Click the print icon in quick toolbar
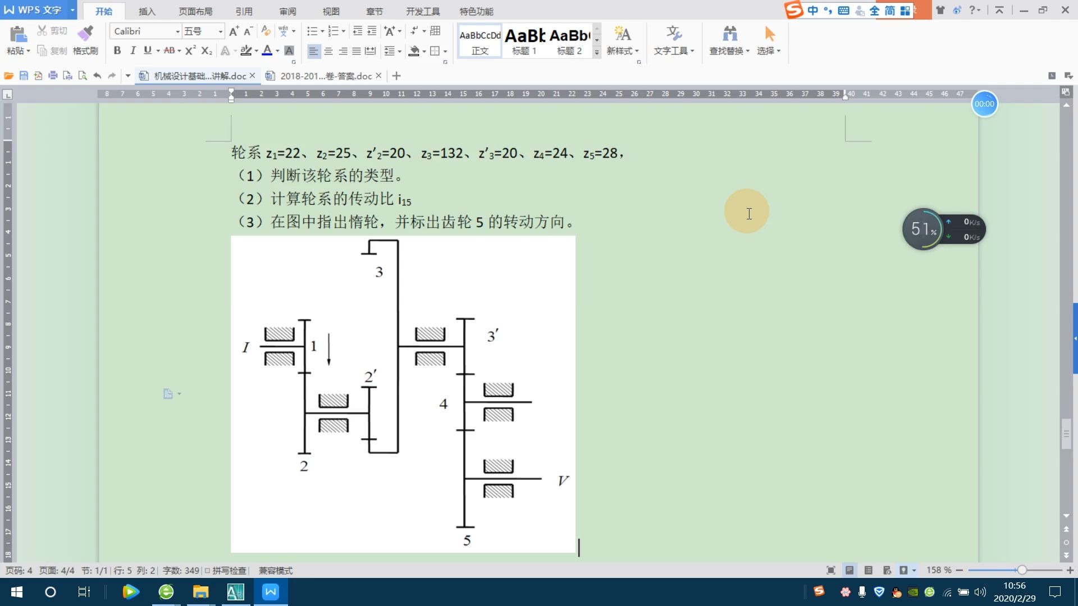This screenshot has height=606, width=1078. [x=53, y=76]
